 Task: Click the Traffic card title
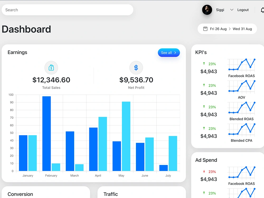pyautogui.click(x=111, y=194)
